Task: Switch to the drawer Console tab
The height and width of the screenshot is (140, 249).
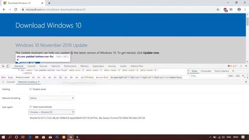Action: pyautogui.click(x=11, y=82)
